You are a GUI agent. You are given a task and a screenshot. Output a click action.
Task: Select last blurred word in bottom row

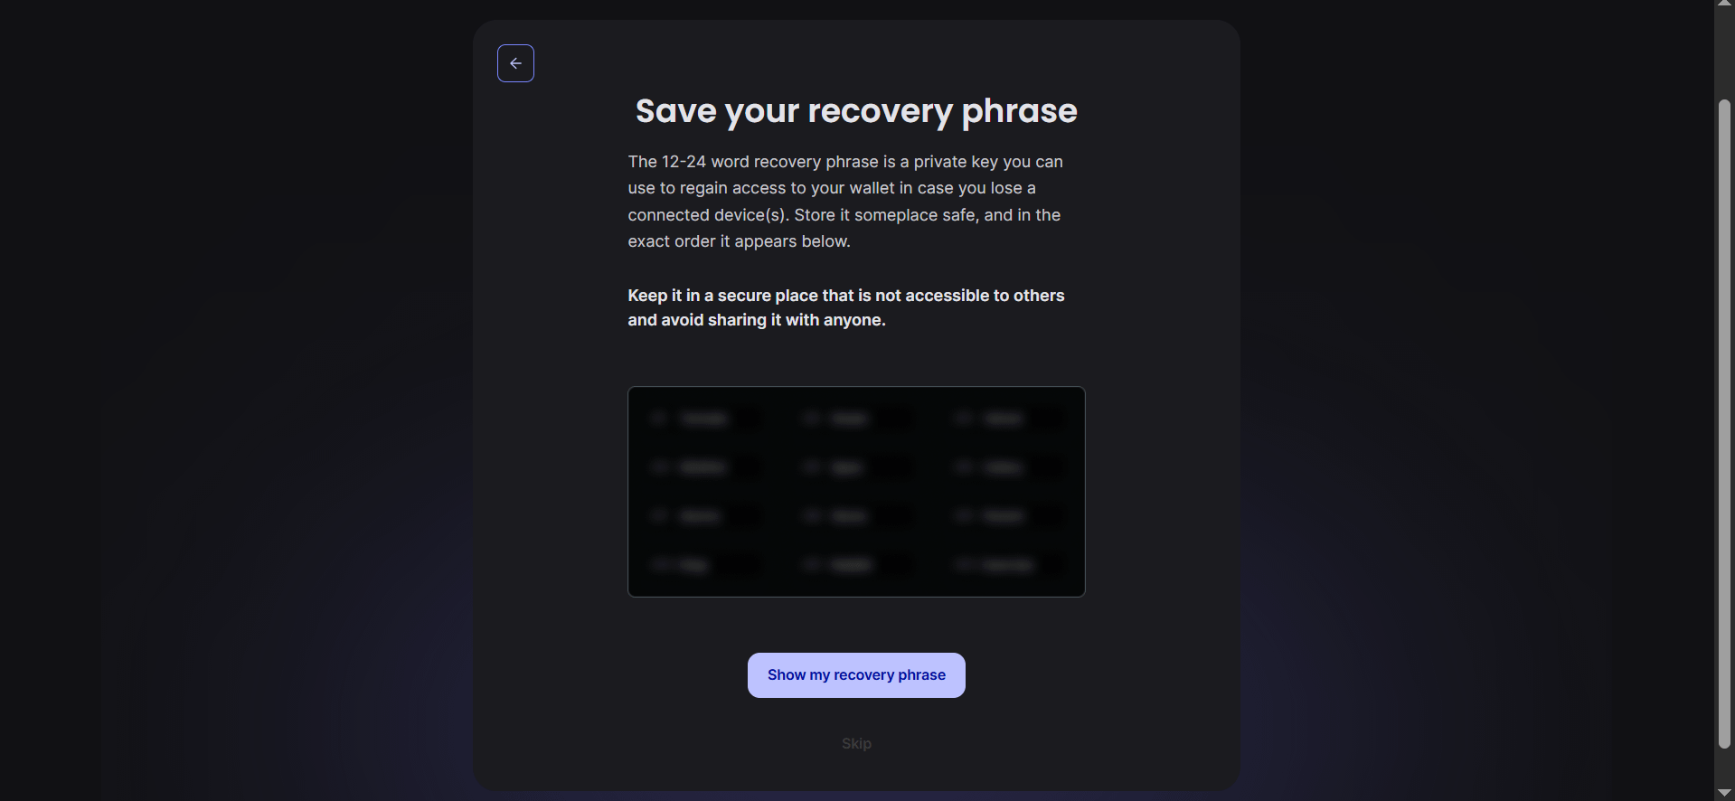[x=1006, y=565]
